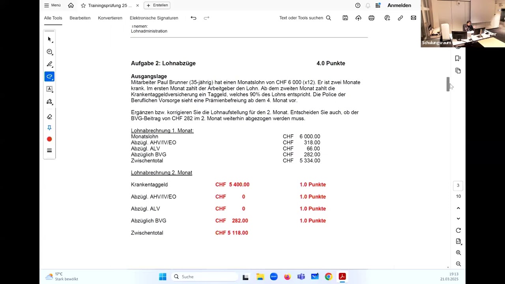The width and height of the screenshot is (505, 284).
Task: Click the taskbar Suche search box
Action: click(204, 277)
